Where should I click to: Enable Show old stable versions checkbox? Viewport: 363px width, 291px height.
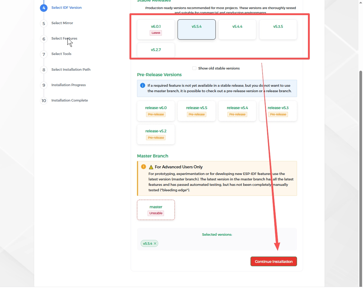click(194, 68)
